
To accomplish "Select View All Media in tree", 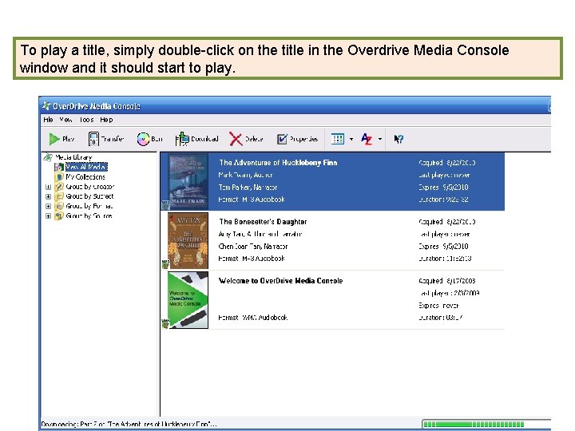I will [x=86, y=167].
